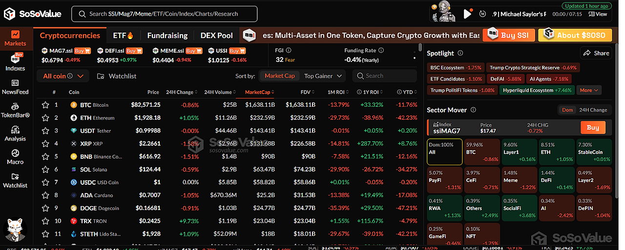
Task: Play the Michael Saylor audio clip
Action: (467, 14)
